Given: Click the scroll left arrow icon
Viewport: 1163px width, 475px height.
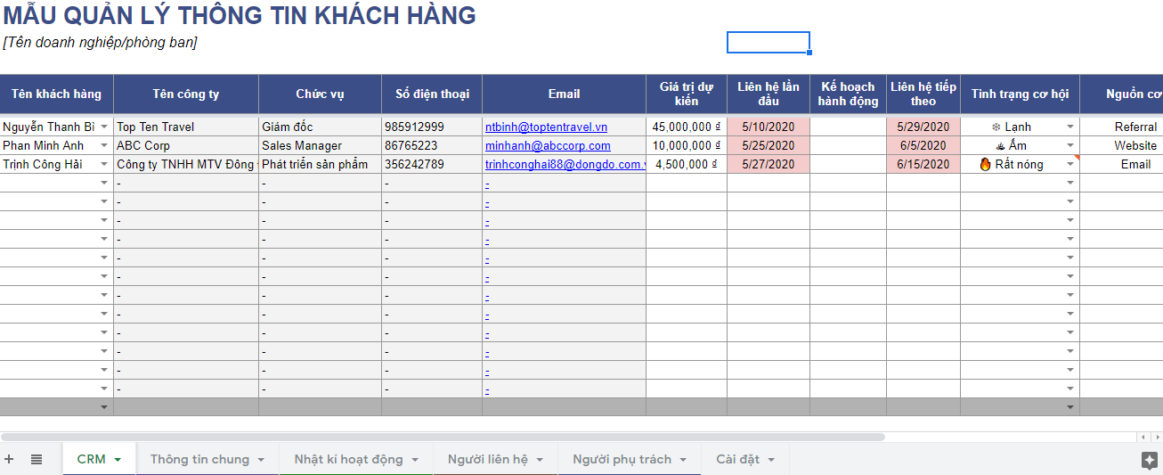Looking at the screenshot, I should tap(1143, 438).
